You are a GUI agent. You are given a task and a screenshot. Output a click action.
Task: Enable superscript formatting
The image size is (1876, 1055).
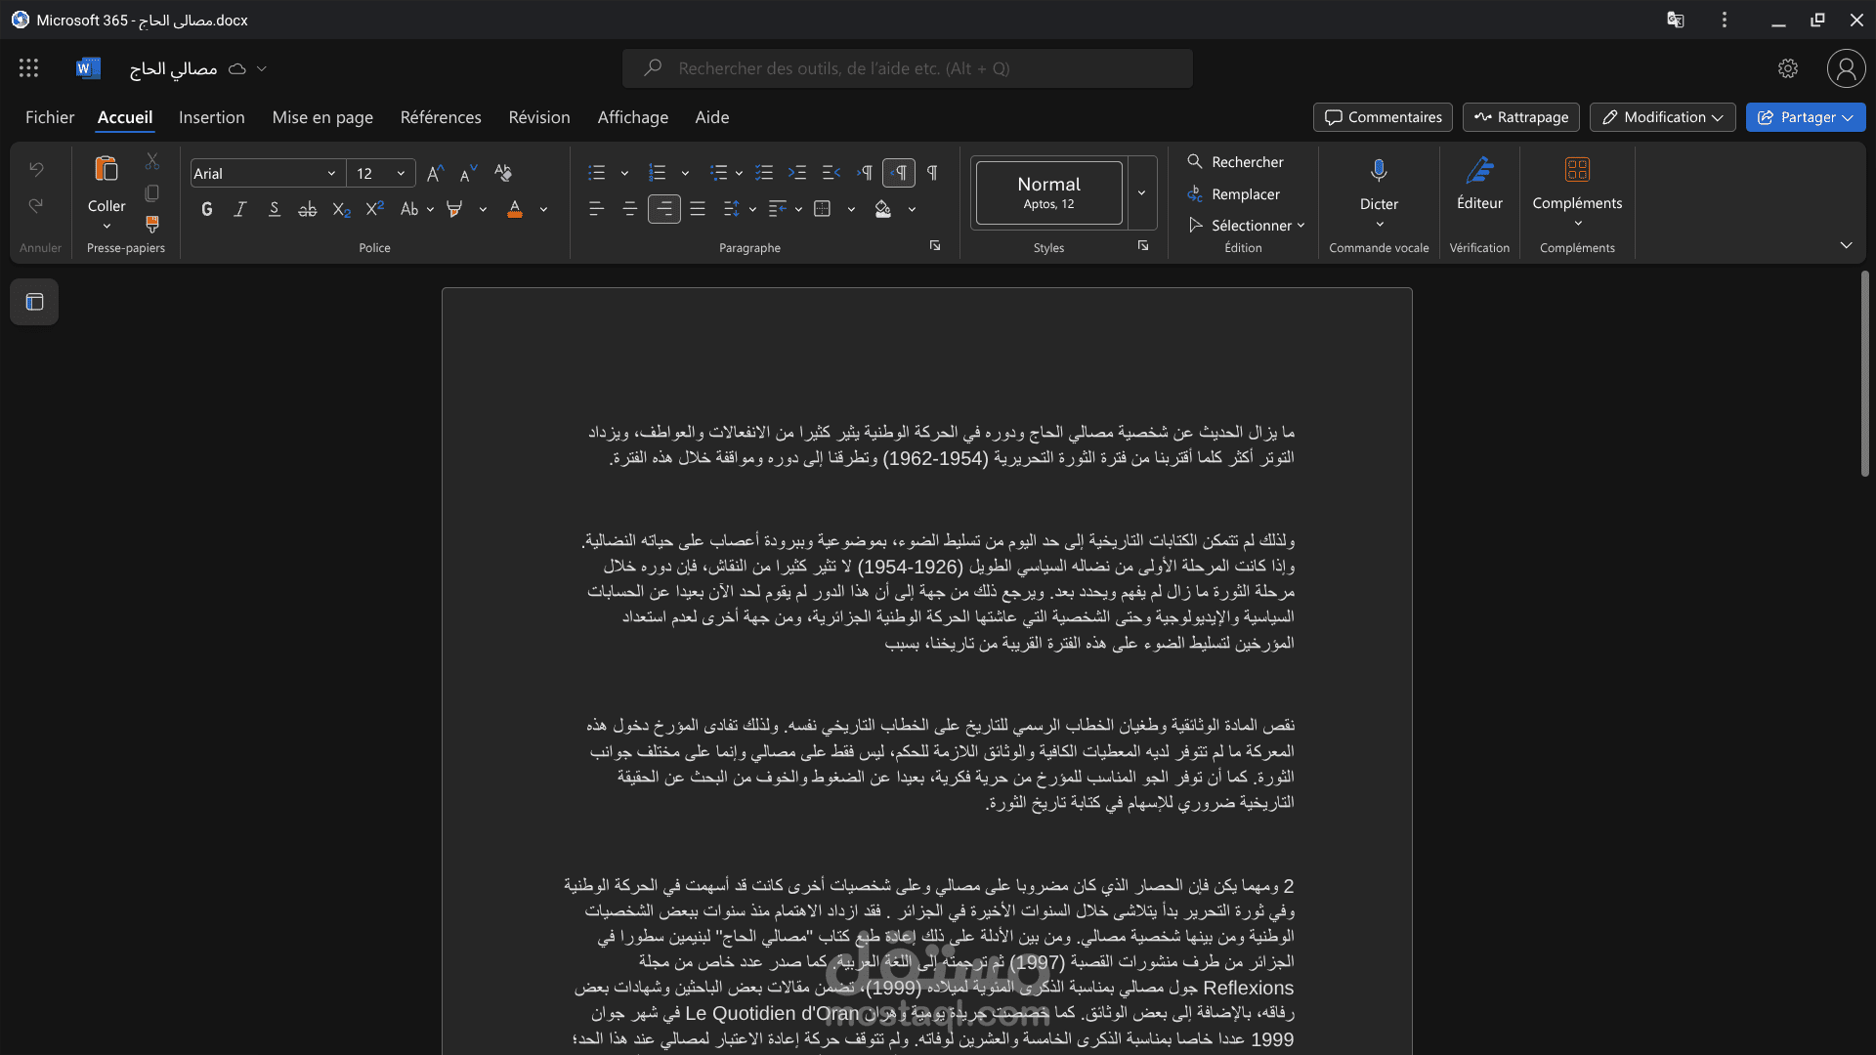pyautogui.click(x=374, y=208)
